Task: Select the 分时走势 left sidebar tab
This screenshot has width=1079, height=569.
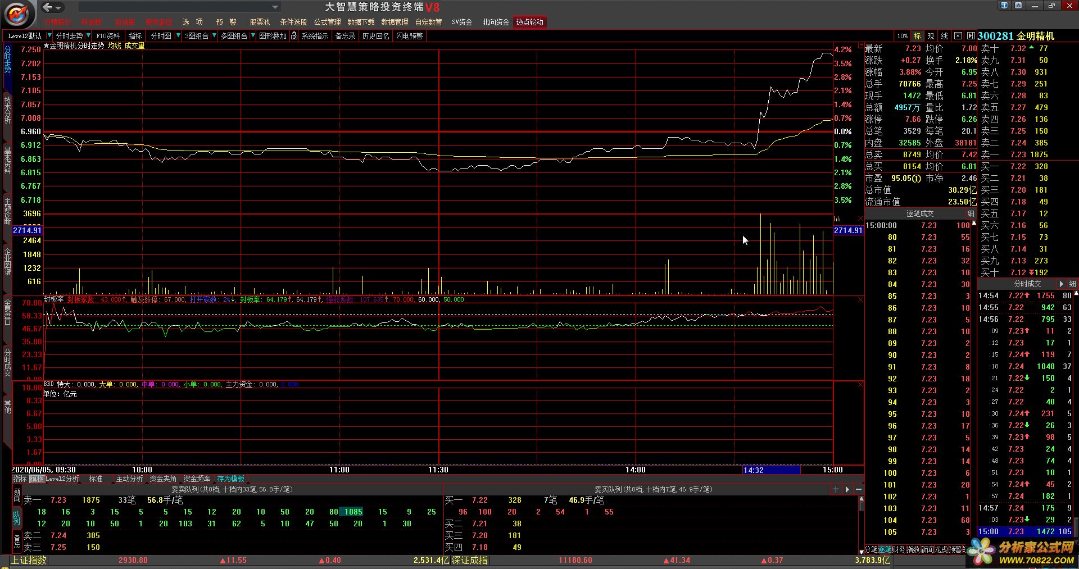Action: [7, 60]
